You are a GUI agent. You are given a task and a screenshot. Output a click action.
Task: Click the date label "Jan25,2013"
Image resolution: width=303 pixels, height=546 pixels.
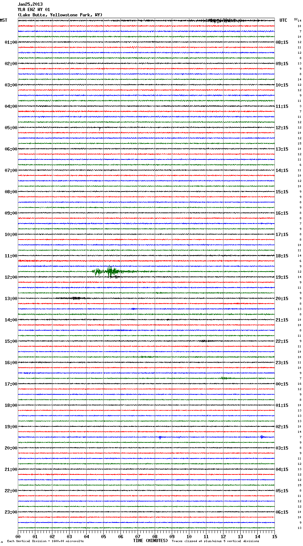pos(30,4)
